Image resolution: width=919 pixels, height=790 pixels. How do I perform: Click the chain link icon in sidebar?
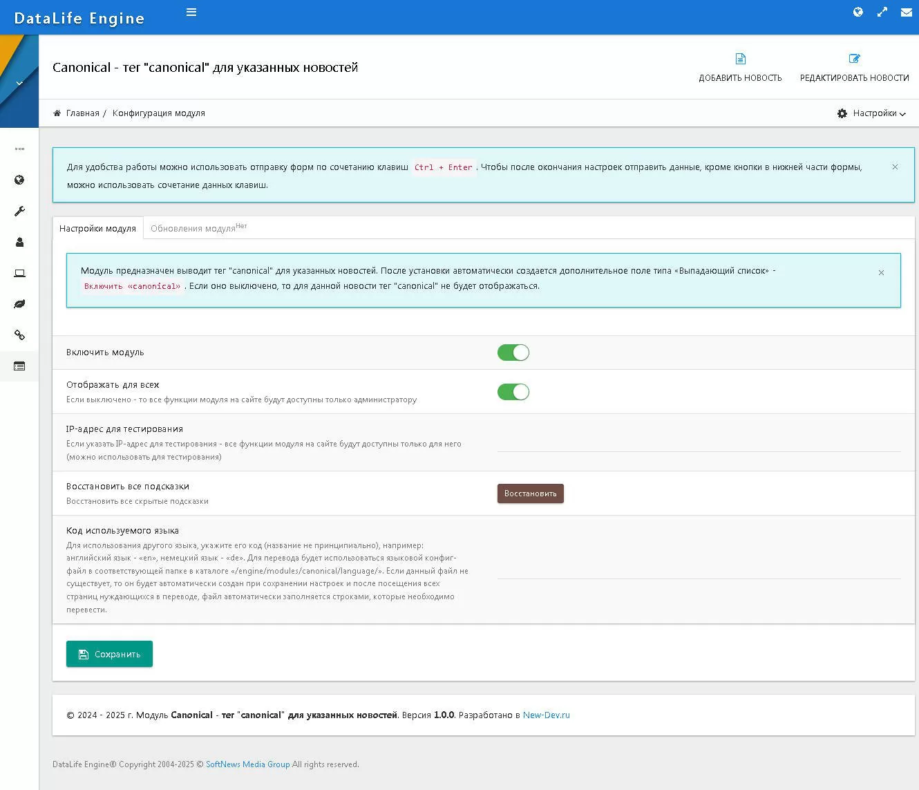click(x=19, y=335)
